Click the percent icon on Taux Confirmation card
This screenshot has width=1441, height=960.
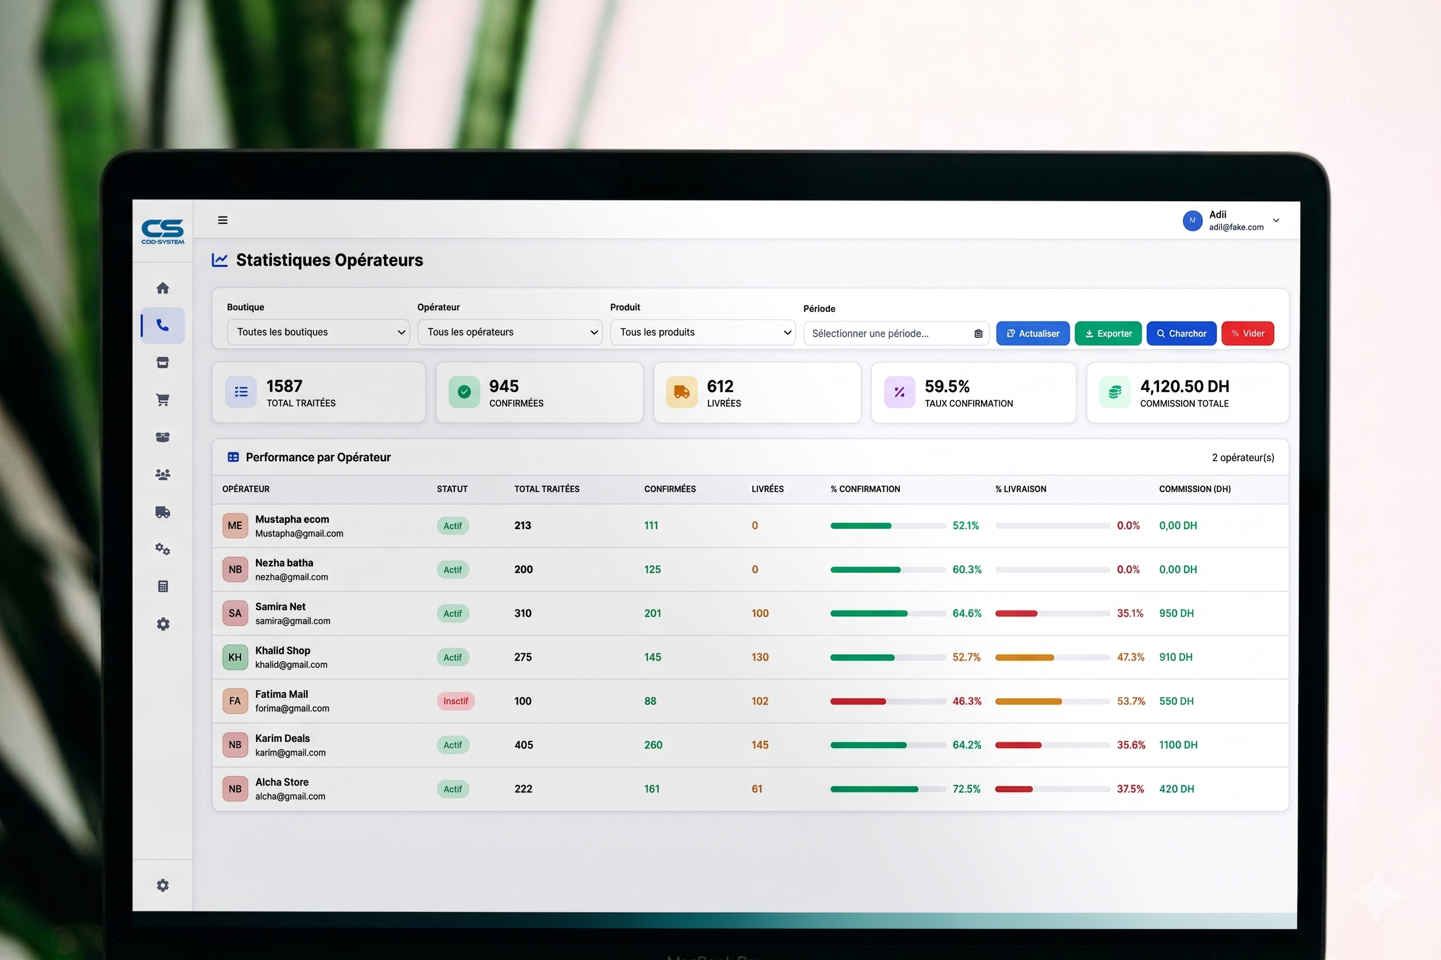899,392
